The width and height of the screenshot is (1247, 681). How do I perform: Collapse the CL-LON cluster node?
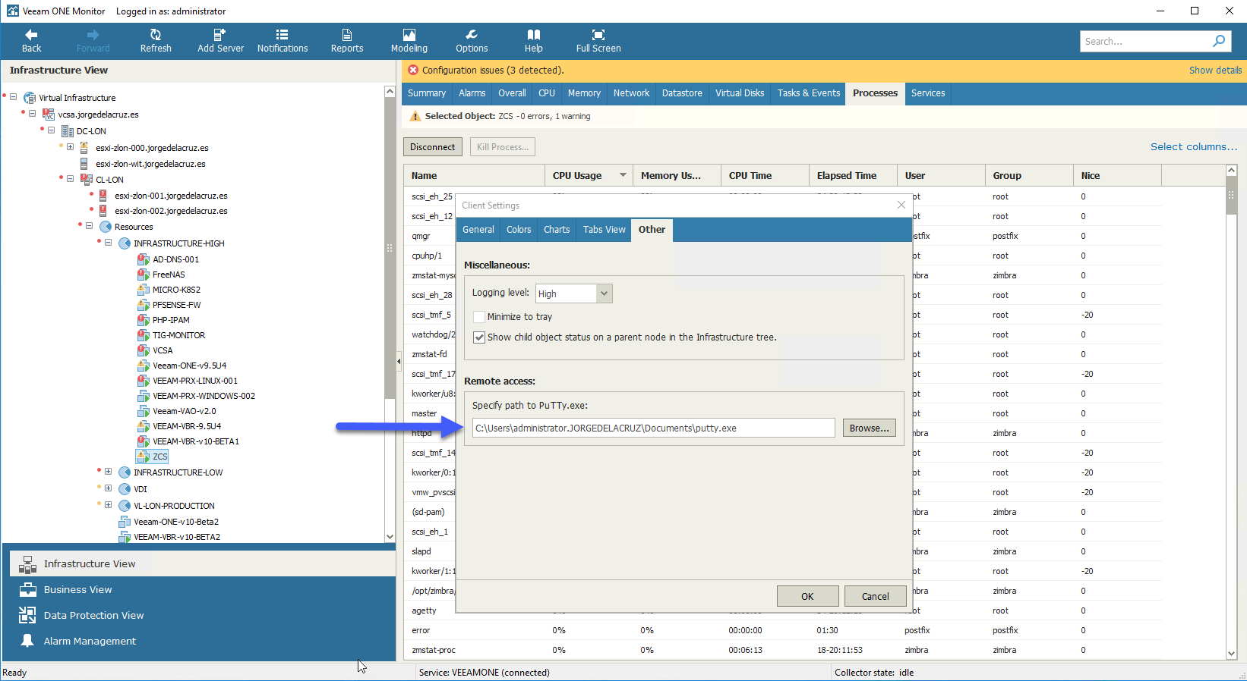tap(71, 179)
